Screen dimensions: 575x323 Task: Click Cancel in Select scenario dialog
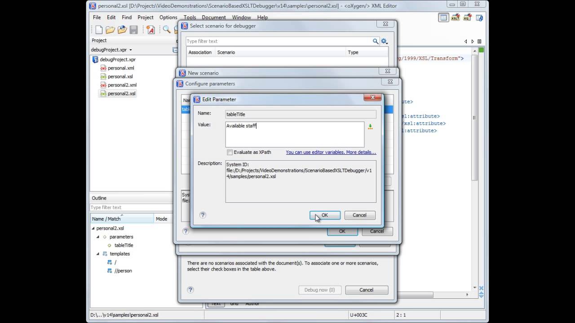(x=367, y=290)
